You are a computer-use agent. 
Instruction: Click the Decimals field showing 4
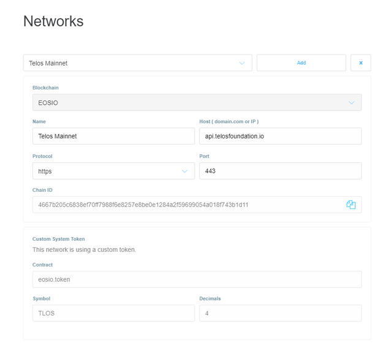(281, 313)
